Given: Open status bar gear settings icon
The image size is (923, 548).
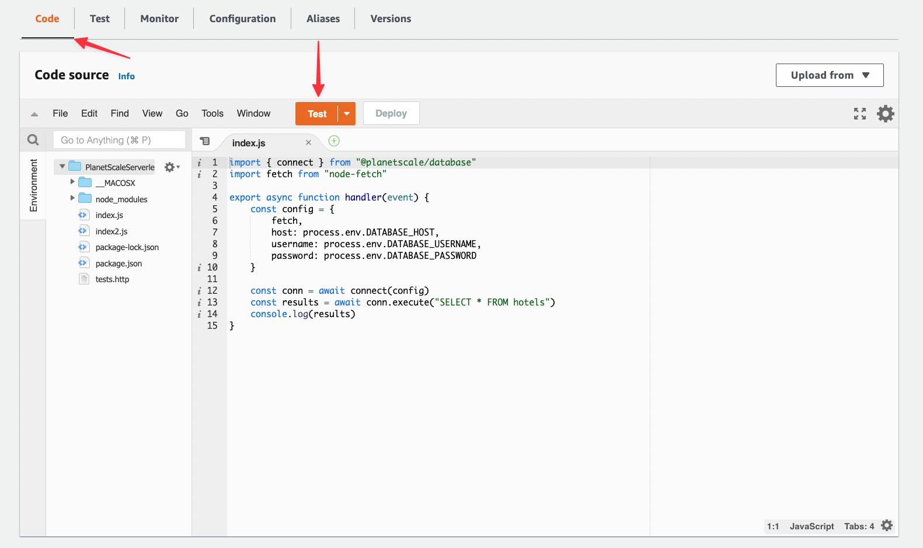Looking at the screenshot, I should click(x=887, y=525).
